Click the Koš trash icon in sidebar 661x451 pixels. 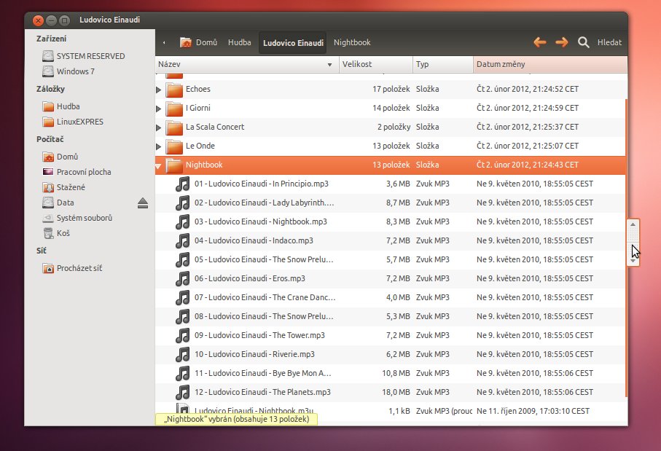48,233
